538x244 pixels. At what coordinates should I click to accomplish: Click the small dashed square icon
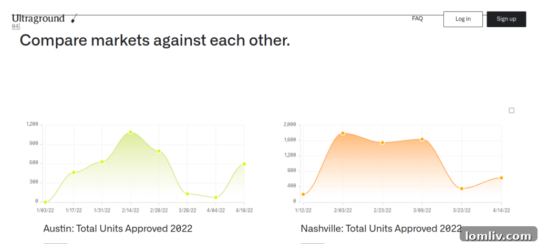coord(512,110)
